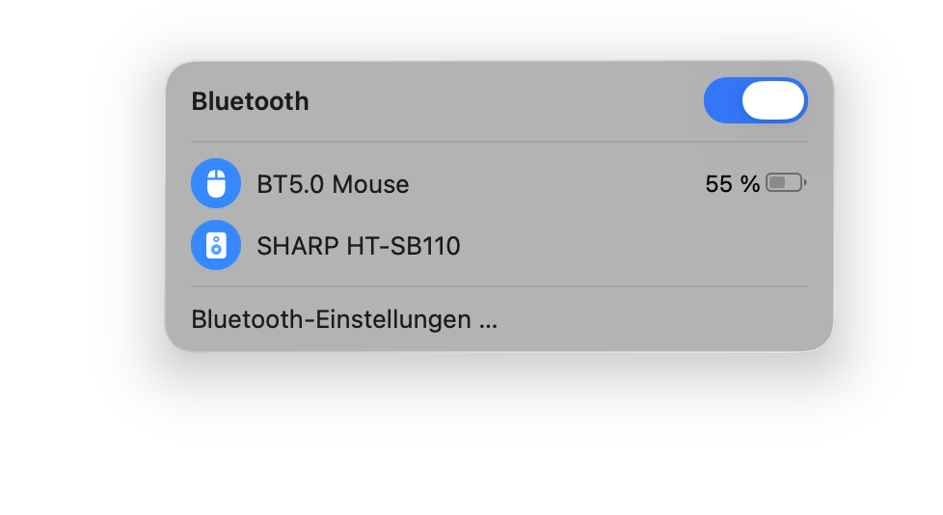Click the mouse battery level icon
This screenshot has width=943, height=515.
click(785, 183)
